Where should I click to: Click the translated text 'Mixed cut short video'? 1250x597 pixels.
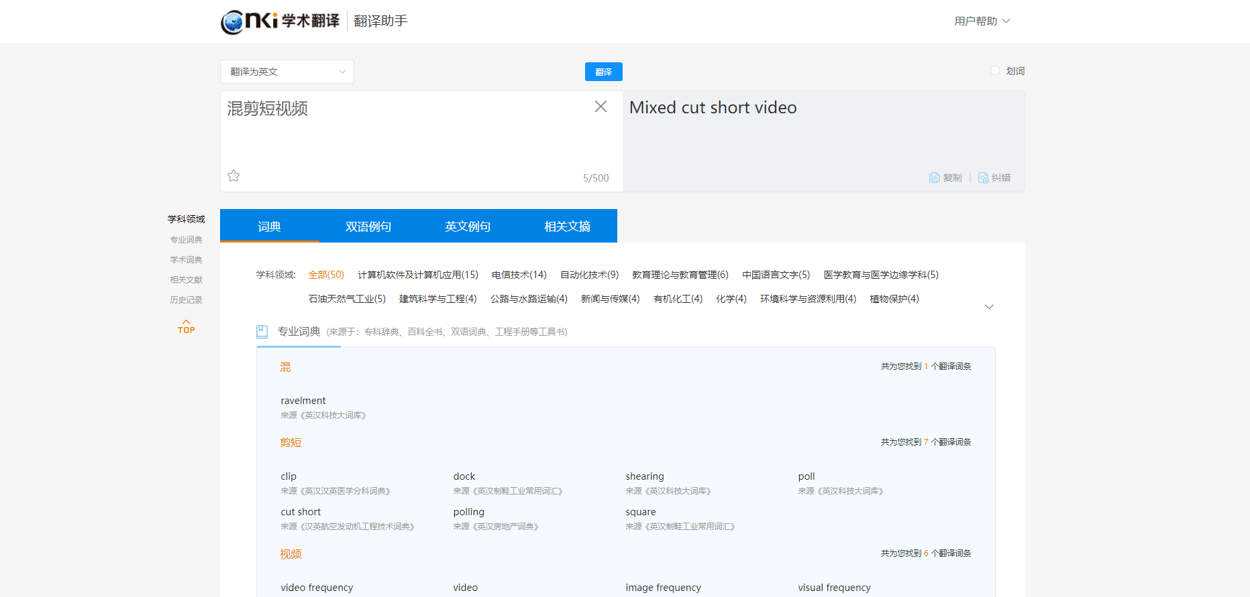tap(713, 108)
